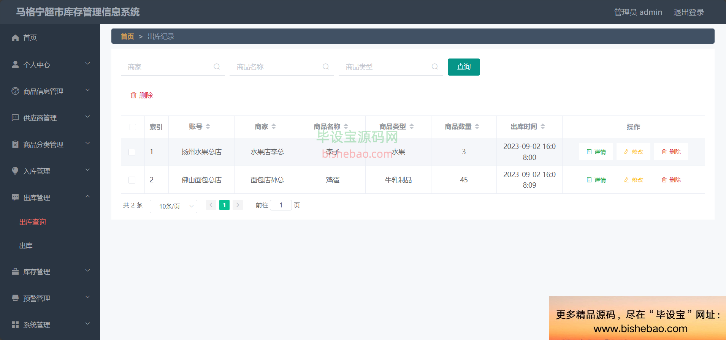Click 退出登录 link in header
The height and width of the screenshot is (340, 726).
pyautogui.click(x=689, y=12)
